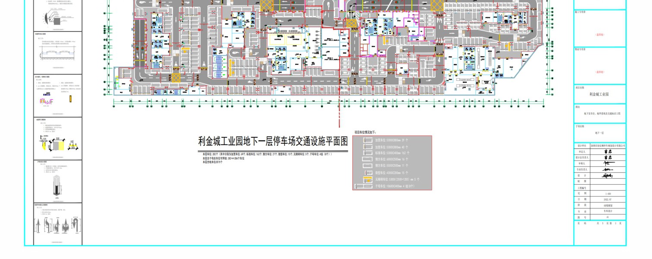This screenshot has width=652, height=259.
Task: Click the road direction arrows detail
Action: click(57, 224)
